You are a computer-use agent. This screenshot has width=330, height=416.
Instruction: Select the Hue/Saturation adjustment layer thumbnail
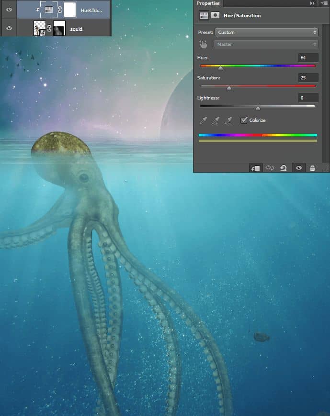click(x=48, y=10)
